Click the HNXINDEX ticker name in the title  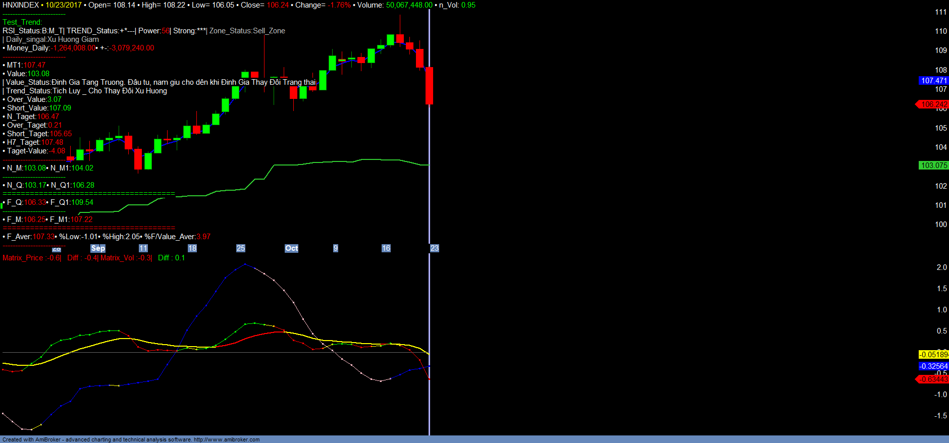21,5
